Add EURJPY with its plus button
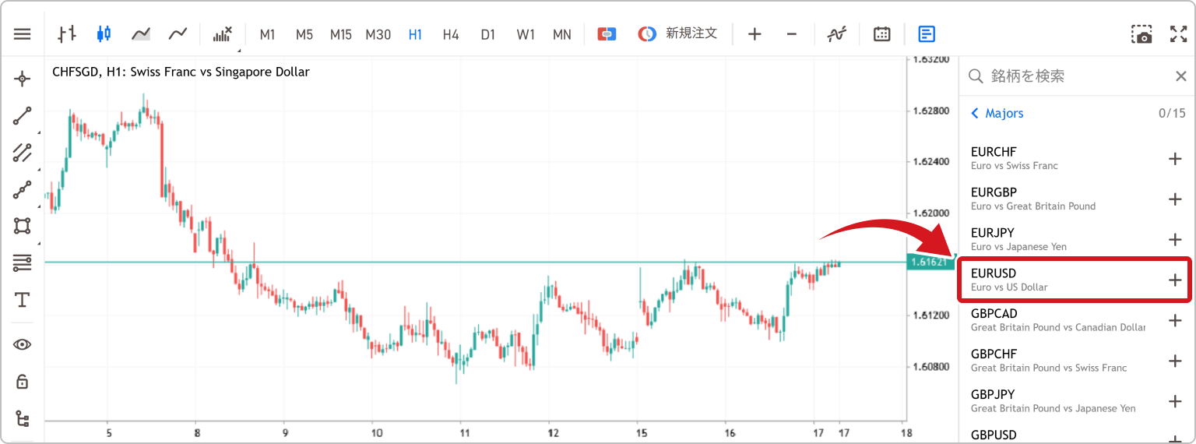Image resolution: width=1196 pixels, height=444 pixels. point(1176,240)
